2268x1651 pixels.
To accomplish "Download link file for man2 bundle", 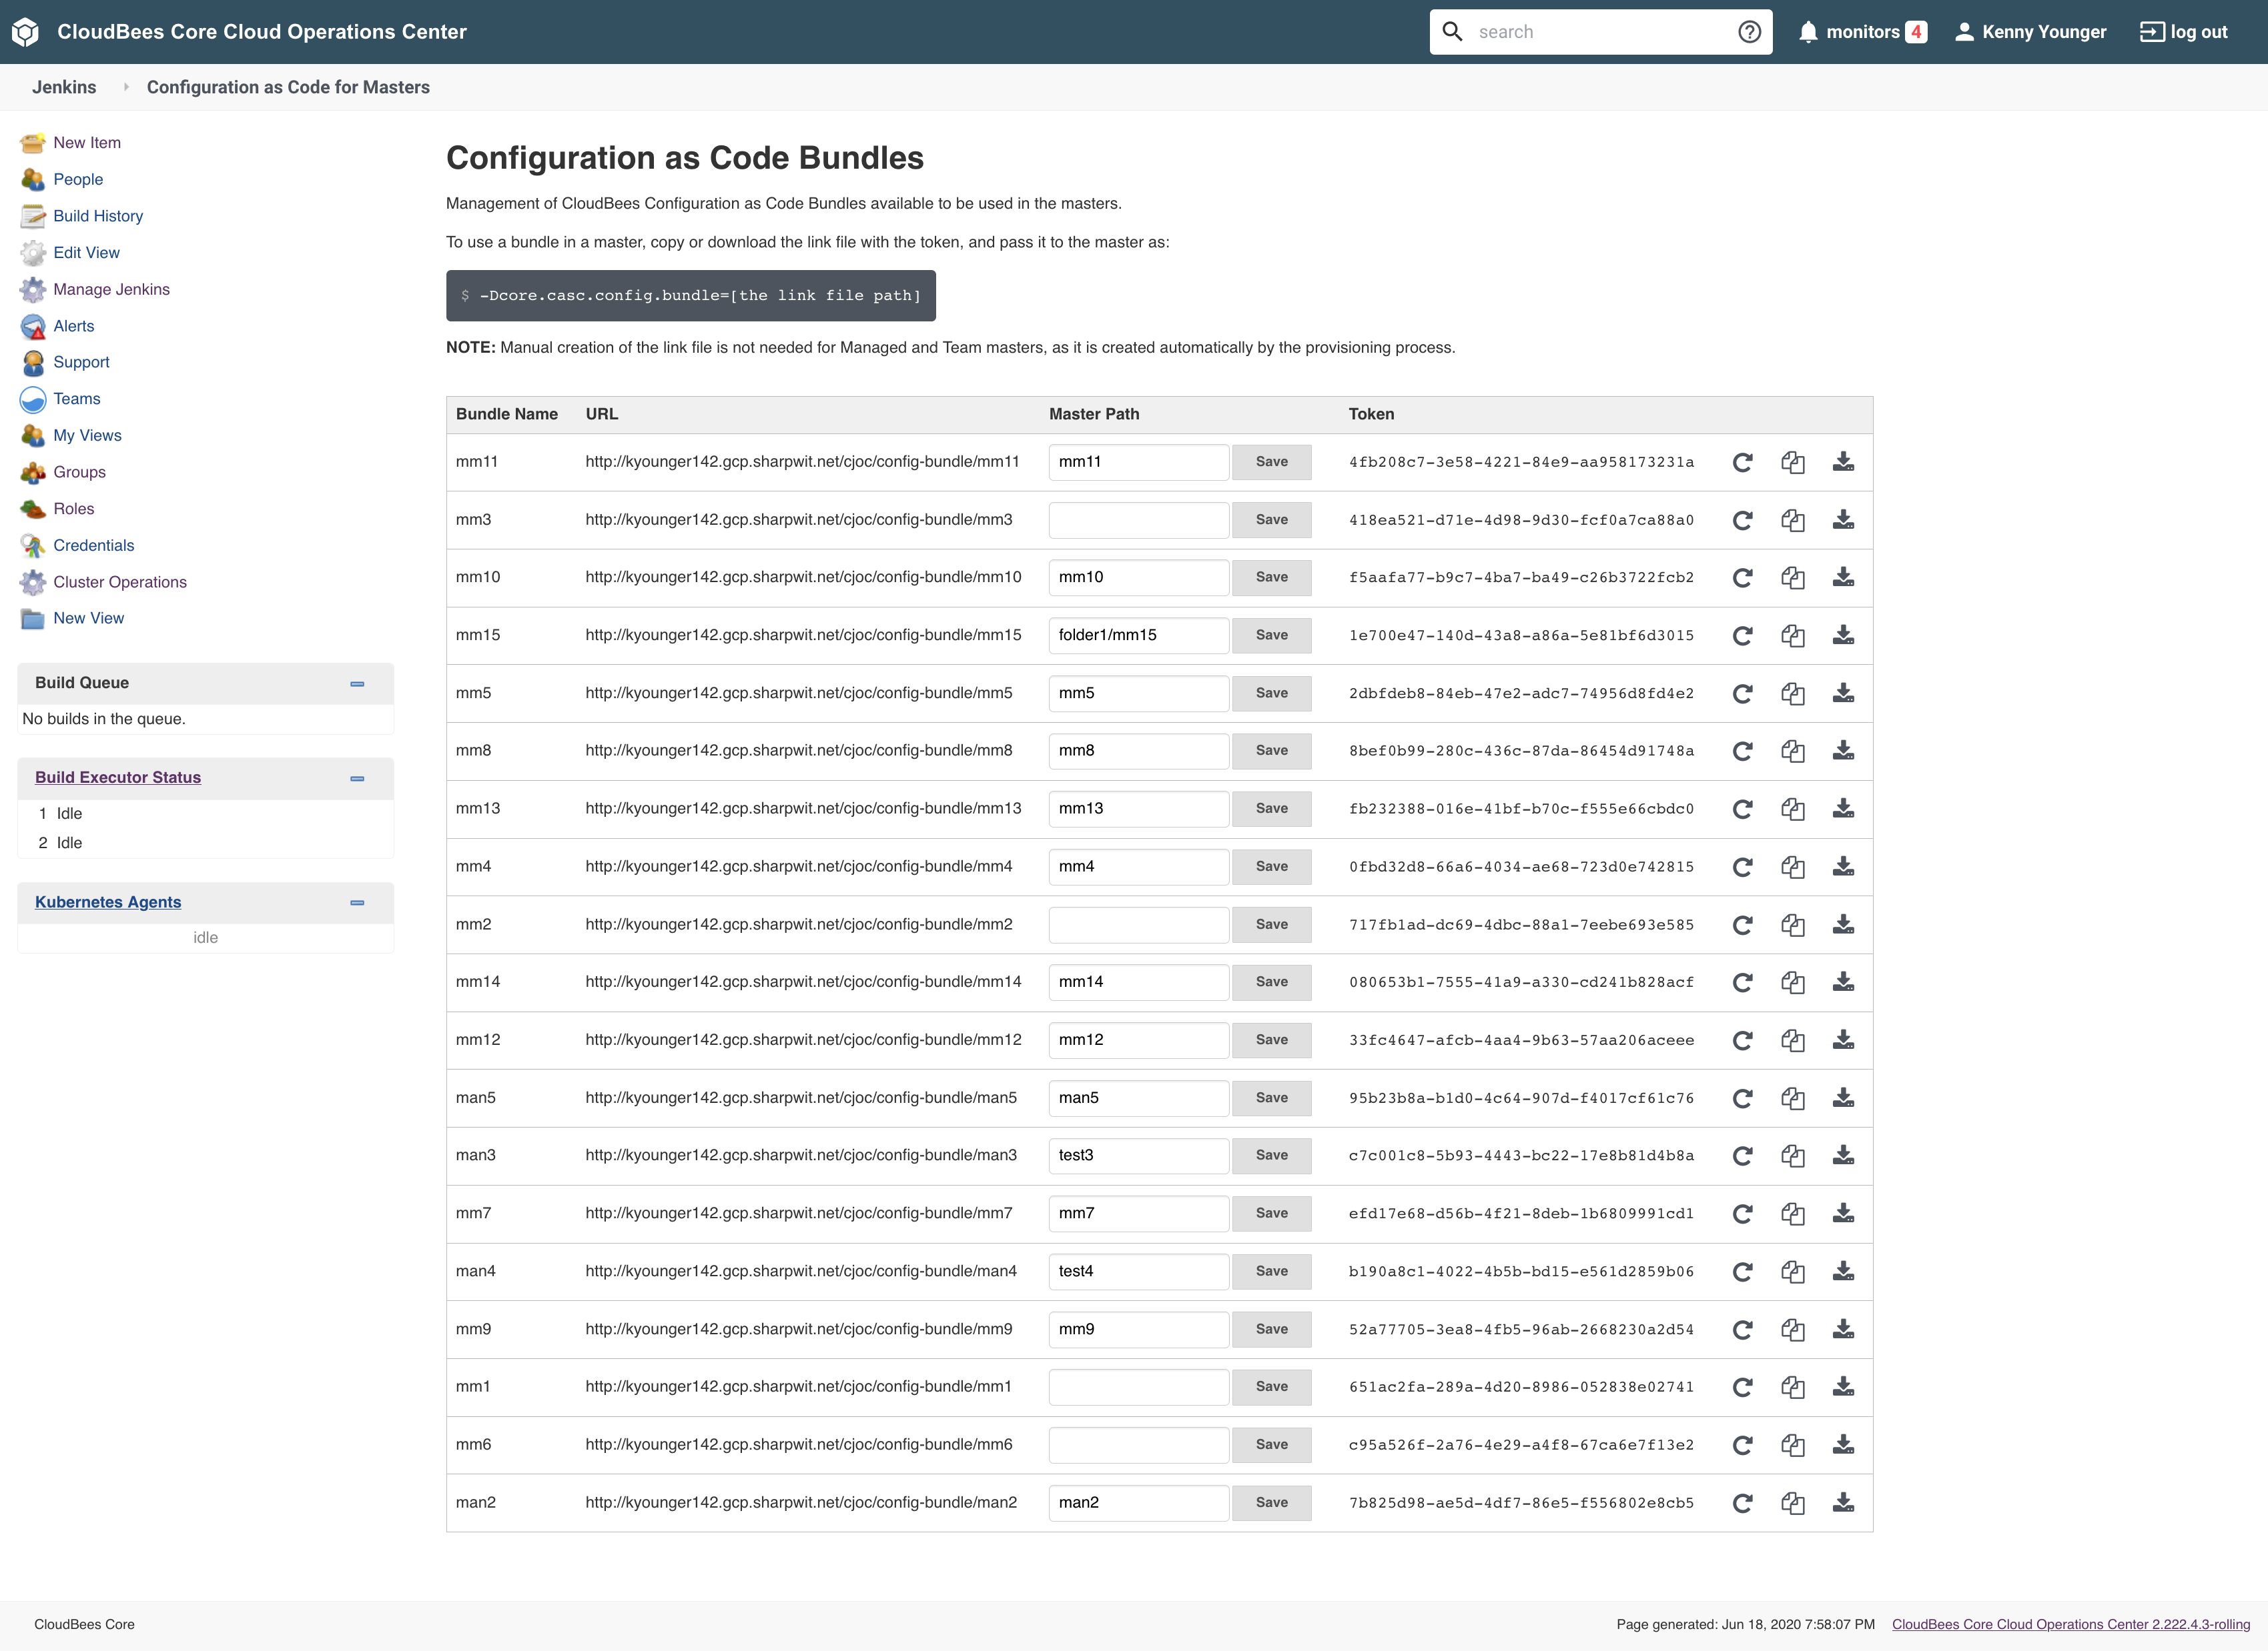I will click(1843, 1502).
